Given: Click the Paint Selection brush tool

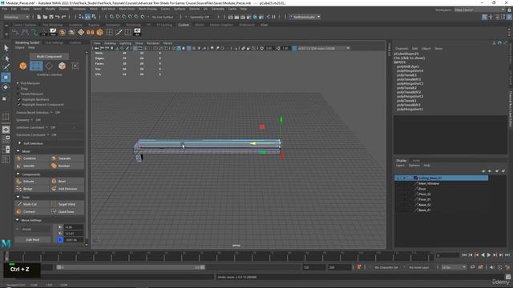Looking at the screenshot, I should point(6,67).
